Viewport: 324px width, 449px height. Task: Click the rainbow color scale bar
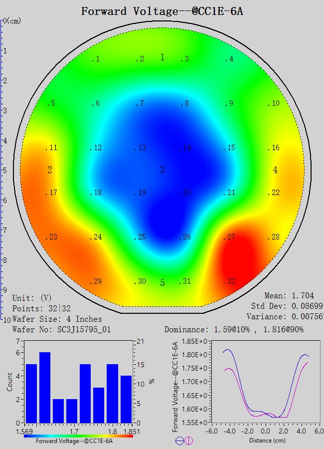(79, 436)
